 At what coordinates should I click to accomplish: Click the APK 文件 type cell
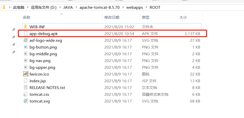150,33
